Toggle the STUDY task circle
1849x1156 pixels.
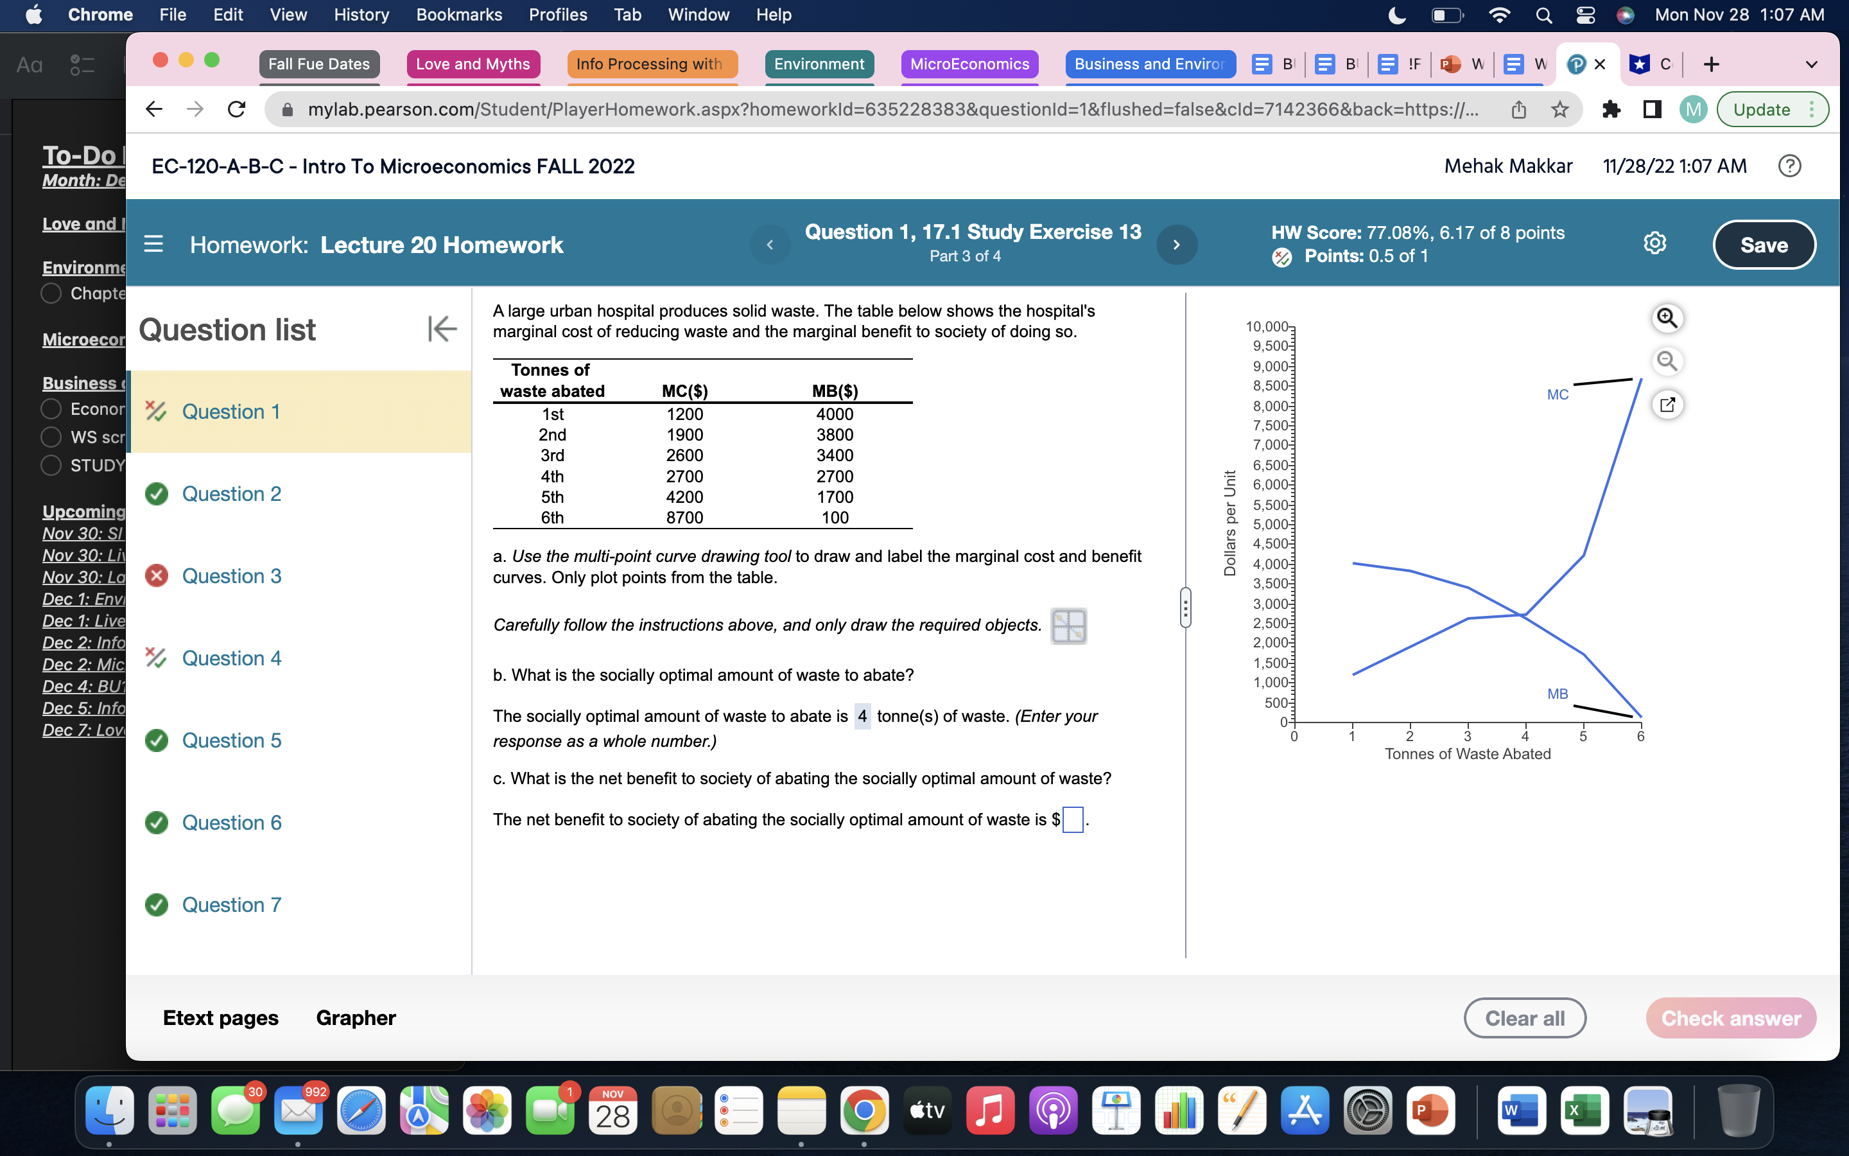(x=51, y=466)
